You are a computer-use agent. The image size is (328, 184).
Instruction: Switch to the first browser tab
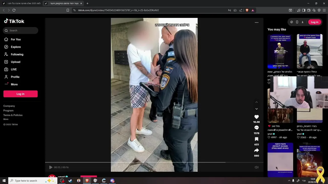[x=22, y=3]
